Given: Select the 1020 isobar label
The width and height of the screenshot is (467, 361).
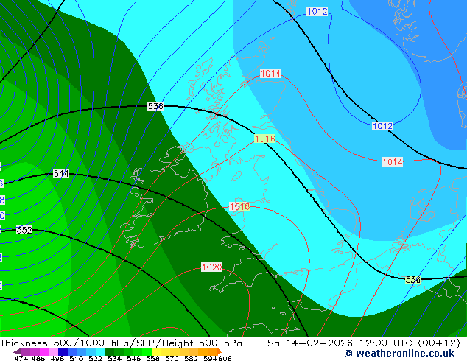Looking at the screenshot, I should point(211,267).
